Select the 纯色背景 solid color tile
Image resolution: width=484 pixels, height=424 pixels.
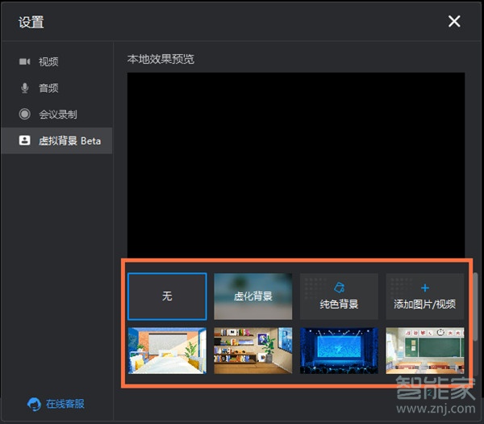[x=339, y=297]
